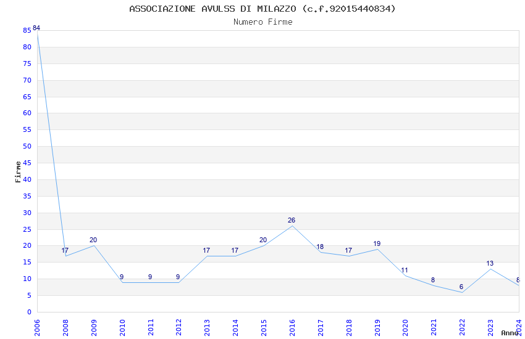Click the y-axis tick value 50

pyautogui.click(x=27, y=146)
